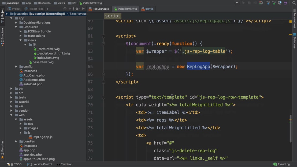This screenshot has height=167, width=297.
Task: Open the run configuration dropdown
Action: 237,3
